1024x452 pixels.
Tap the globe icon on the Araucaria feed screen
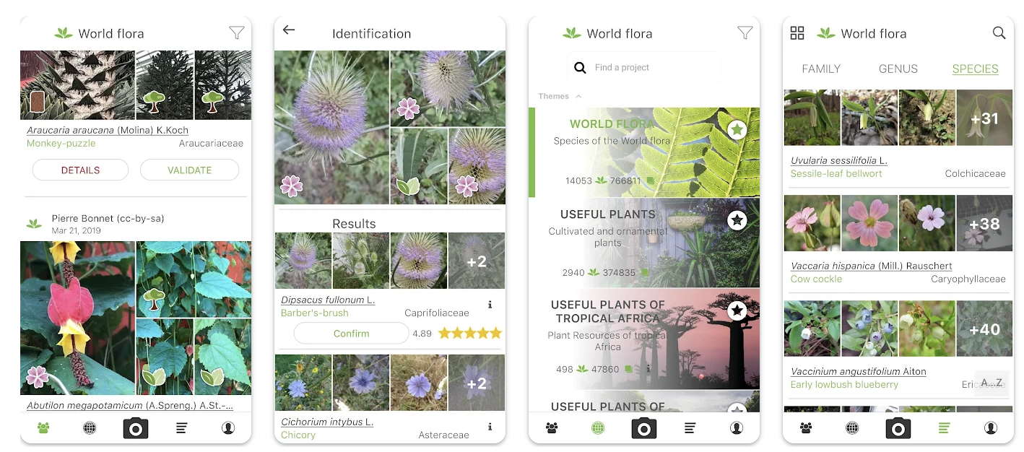pyautogui.click(x=90, y=428)
